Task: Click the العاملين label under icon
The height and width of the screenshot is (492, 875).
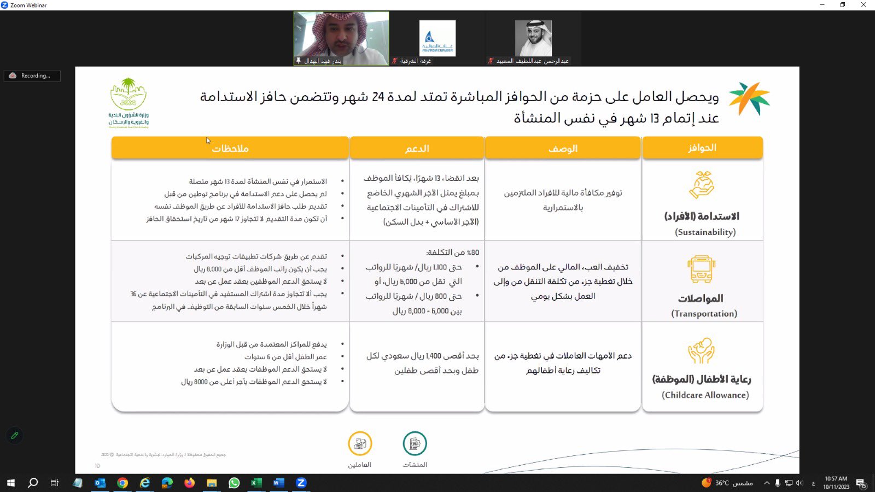Action: pos(359,465)
